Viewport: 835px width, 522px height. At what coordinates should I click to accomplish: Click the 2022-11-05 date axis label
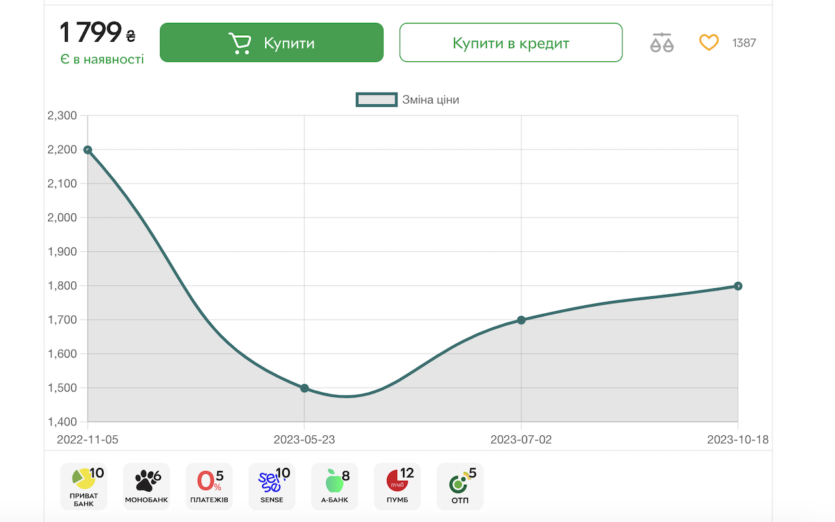click(87, 439)
